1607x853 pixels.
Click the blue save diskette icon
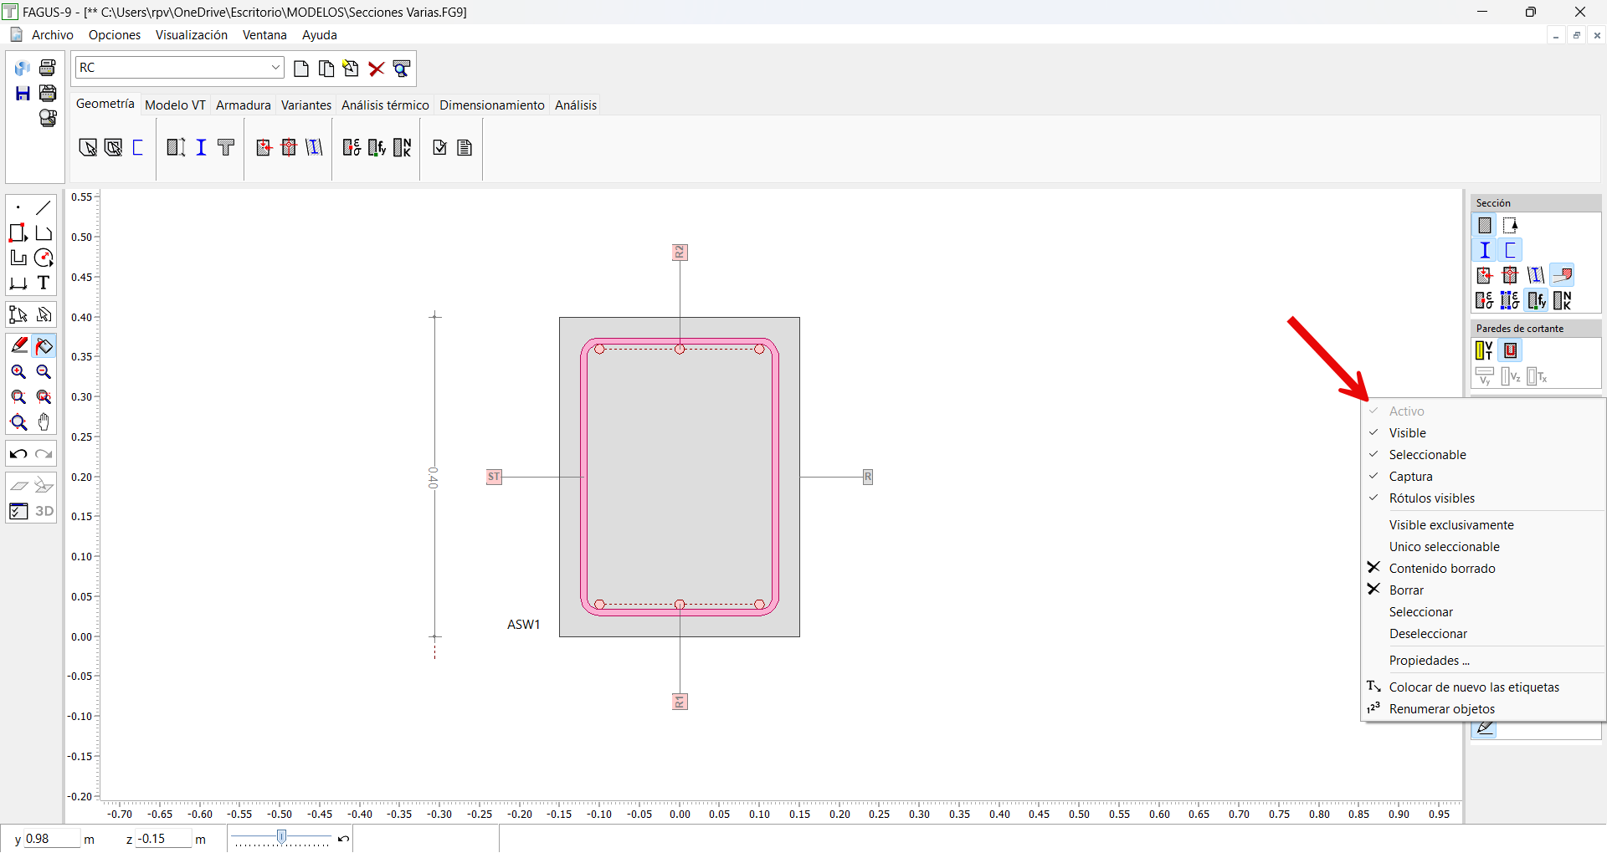pos(23,93)
